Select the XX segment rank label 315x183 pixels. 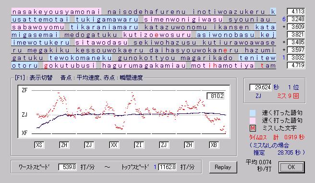[x=114, y=145]
